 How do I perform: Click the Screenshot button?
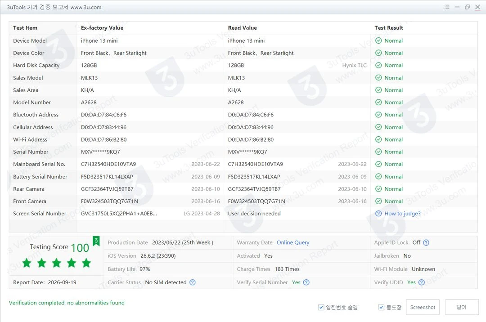(x=423, y=307)
